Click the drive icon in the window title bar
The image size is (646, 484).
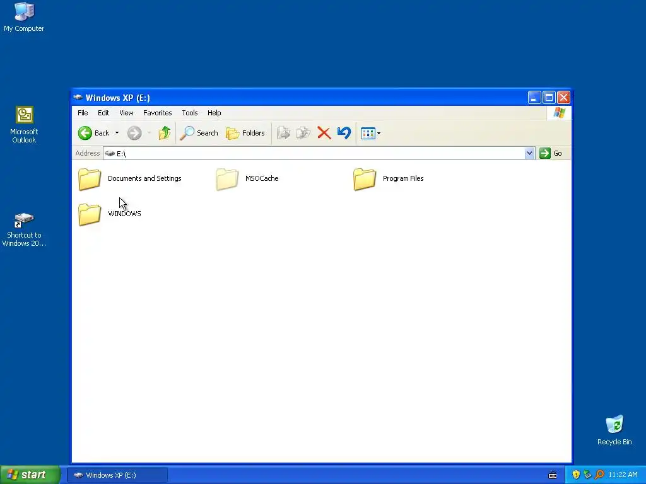click(78, 98)
